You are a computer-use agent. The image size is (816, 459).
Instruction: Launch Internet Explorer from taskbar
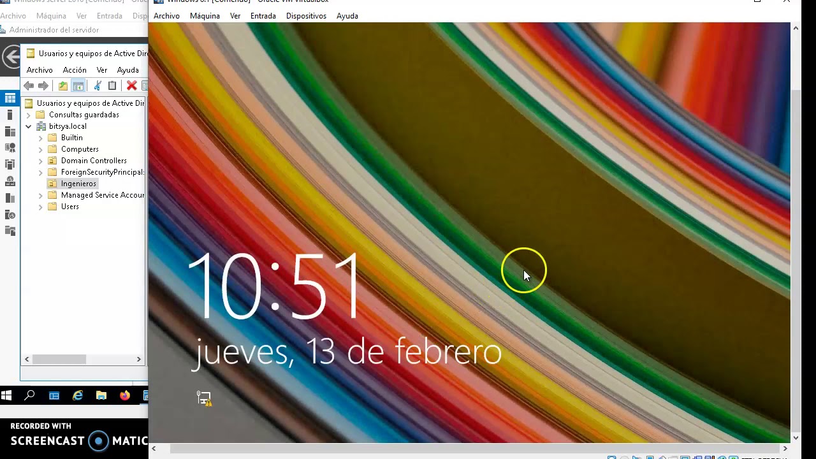tap(78, 396)
